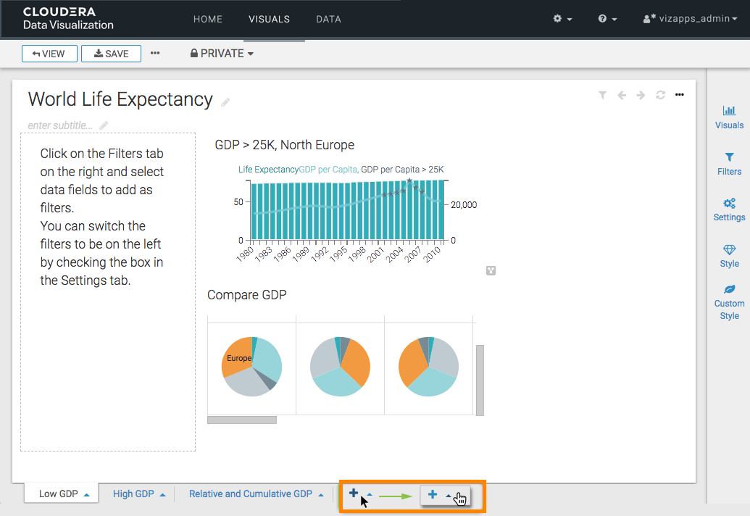The image size is (750, 516).
Task: Click the dashboard filter funnel icon
Action: click(602, 95)
